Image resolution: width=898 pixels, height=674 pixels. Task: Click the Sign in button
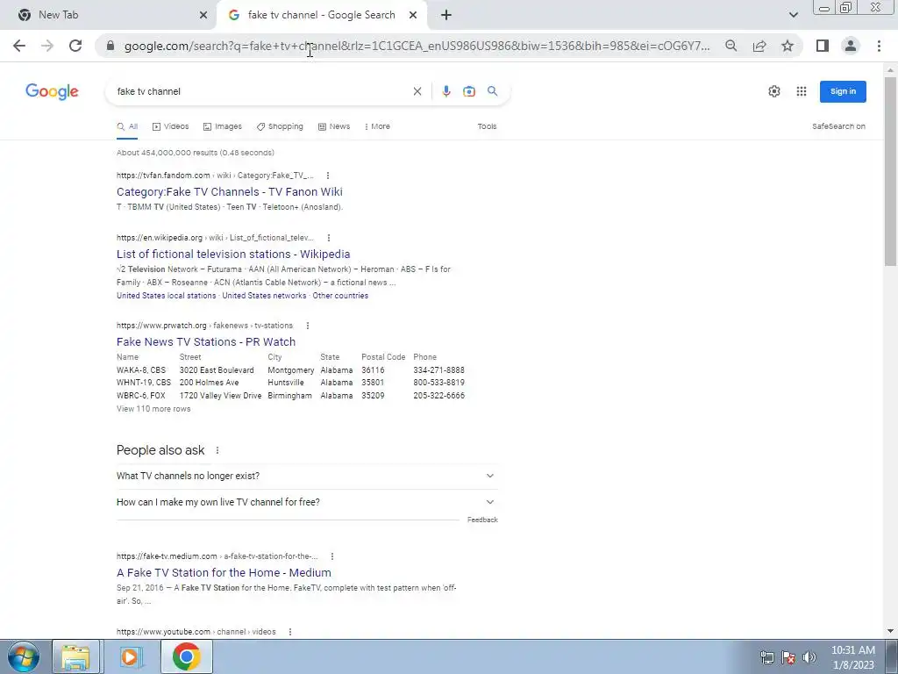[843, 91]
